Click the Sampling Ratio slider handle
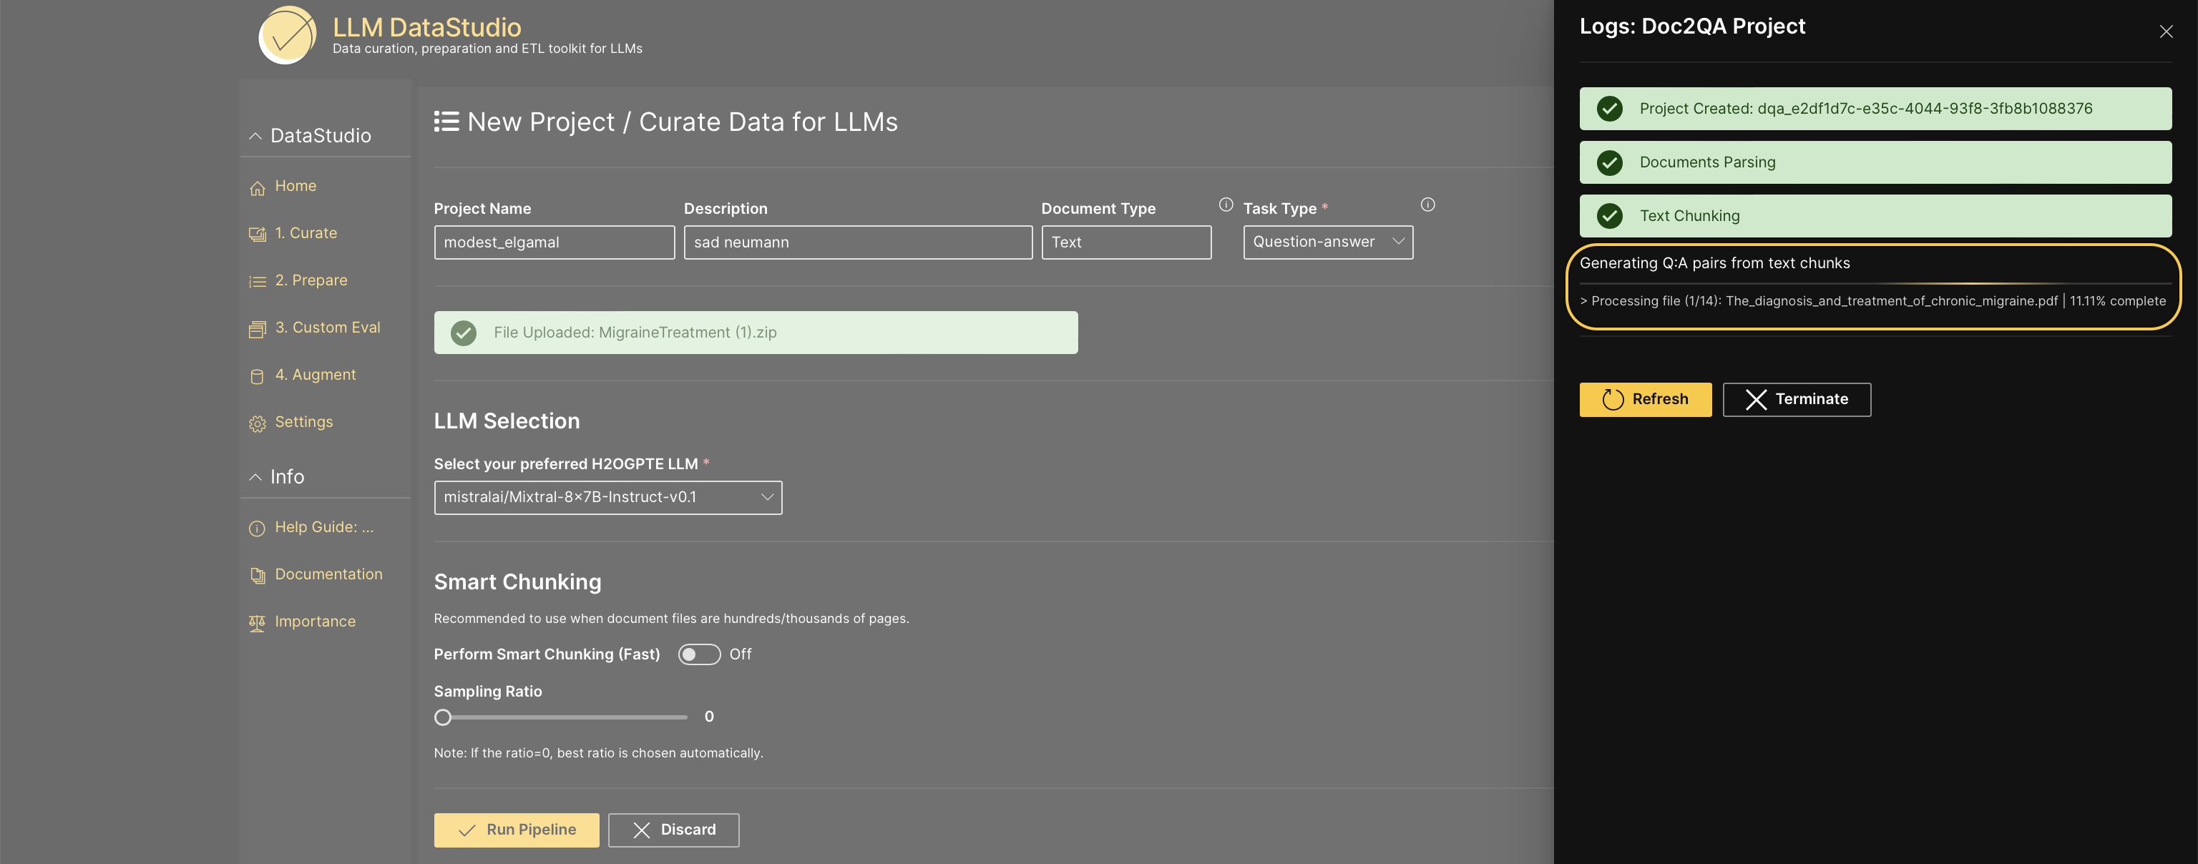This screenshot has width=2198, height=864. tap(442, 717)
